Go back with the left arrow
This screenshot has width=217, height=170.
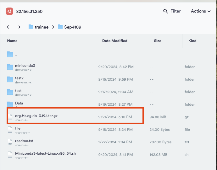pos(8,27)
